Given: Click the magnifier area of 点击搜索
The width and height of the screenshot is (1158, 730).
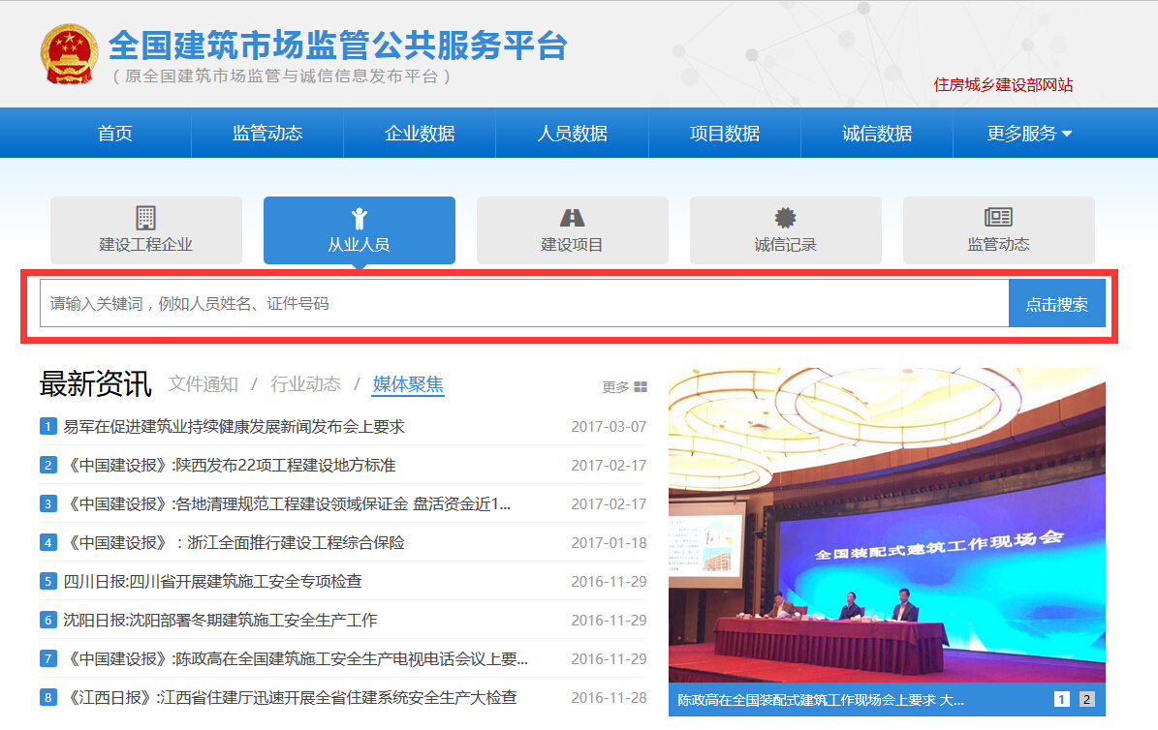Looking at the screenshot, I should 1057,302.
